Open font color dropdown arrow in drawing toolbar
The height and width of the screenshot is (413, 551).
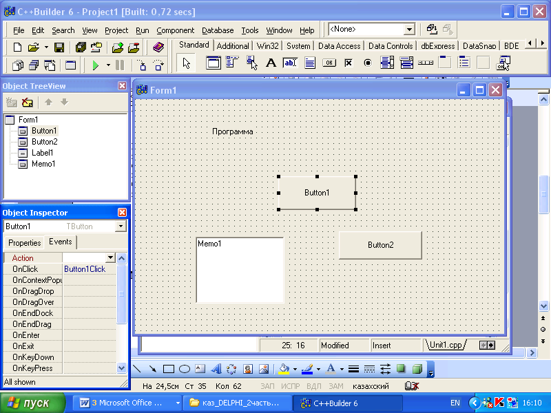(x=342, y=369)
